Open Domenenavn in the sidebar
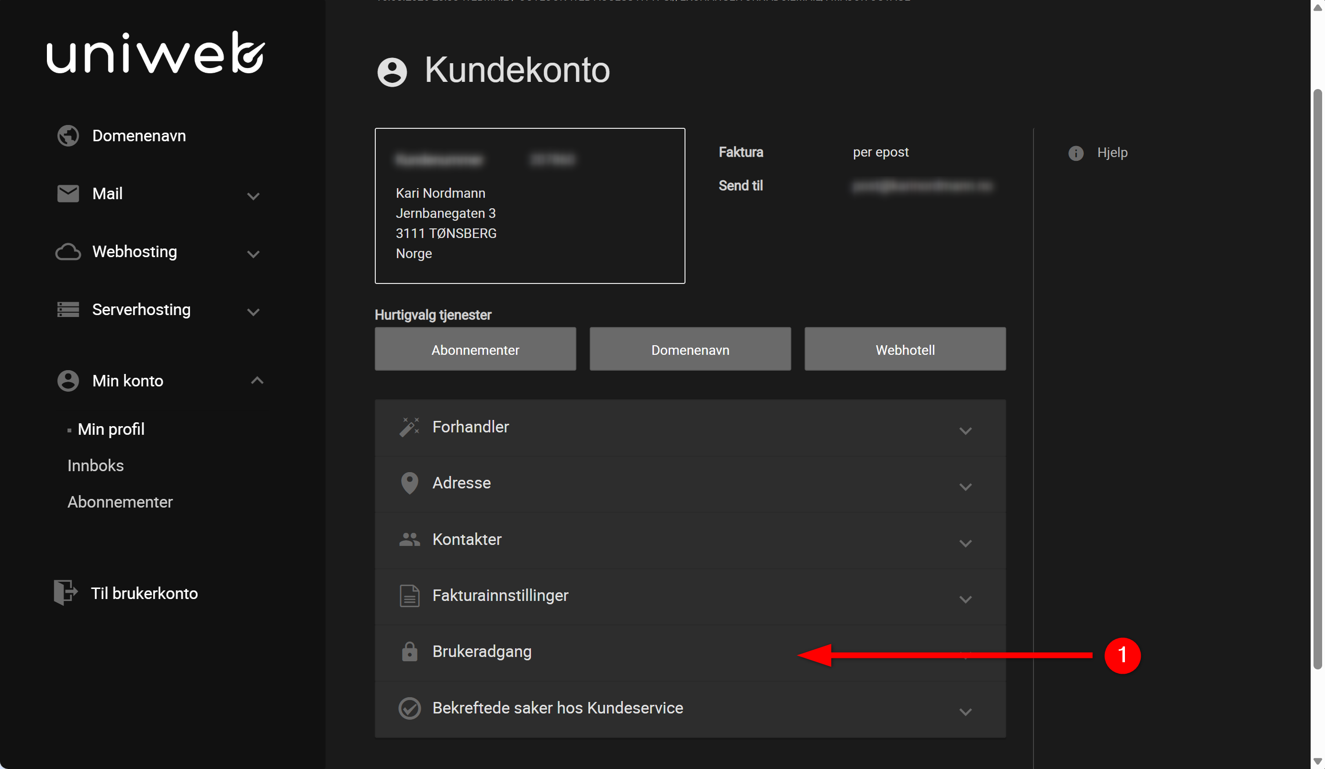 click(139, 136)
